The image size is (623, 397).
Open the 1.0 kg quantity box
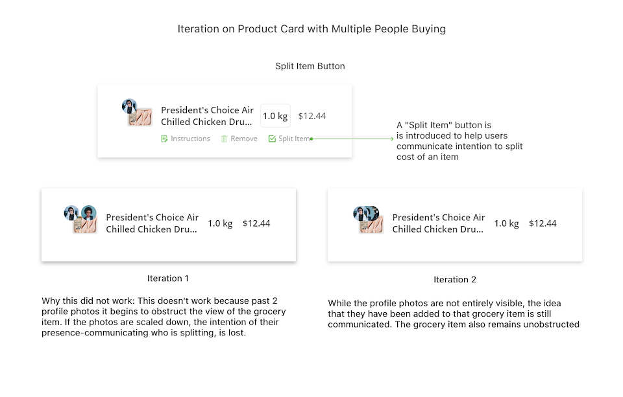pyautogui.click(x=275, y=116)
